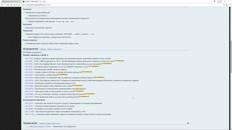The height and width of the screenshot is (130, 232).
Task: Open the 'Minecraft Snapshot 17w43a' reference link
Action: [40, 127]
